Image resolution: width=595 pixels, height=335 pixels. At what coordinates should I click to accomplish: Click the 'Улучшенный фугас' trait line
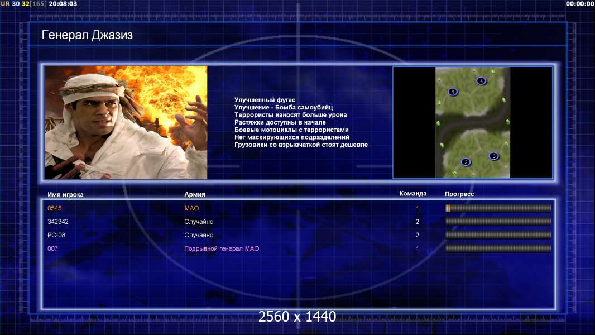pyautogui.click(x=265, y=100)
